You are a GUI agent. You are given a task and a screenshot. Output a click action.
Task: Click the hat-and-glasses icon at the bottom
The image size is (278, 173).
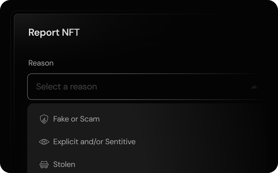point(43,164)
